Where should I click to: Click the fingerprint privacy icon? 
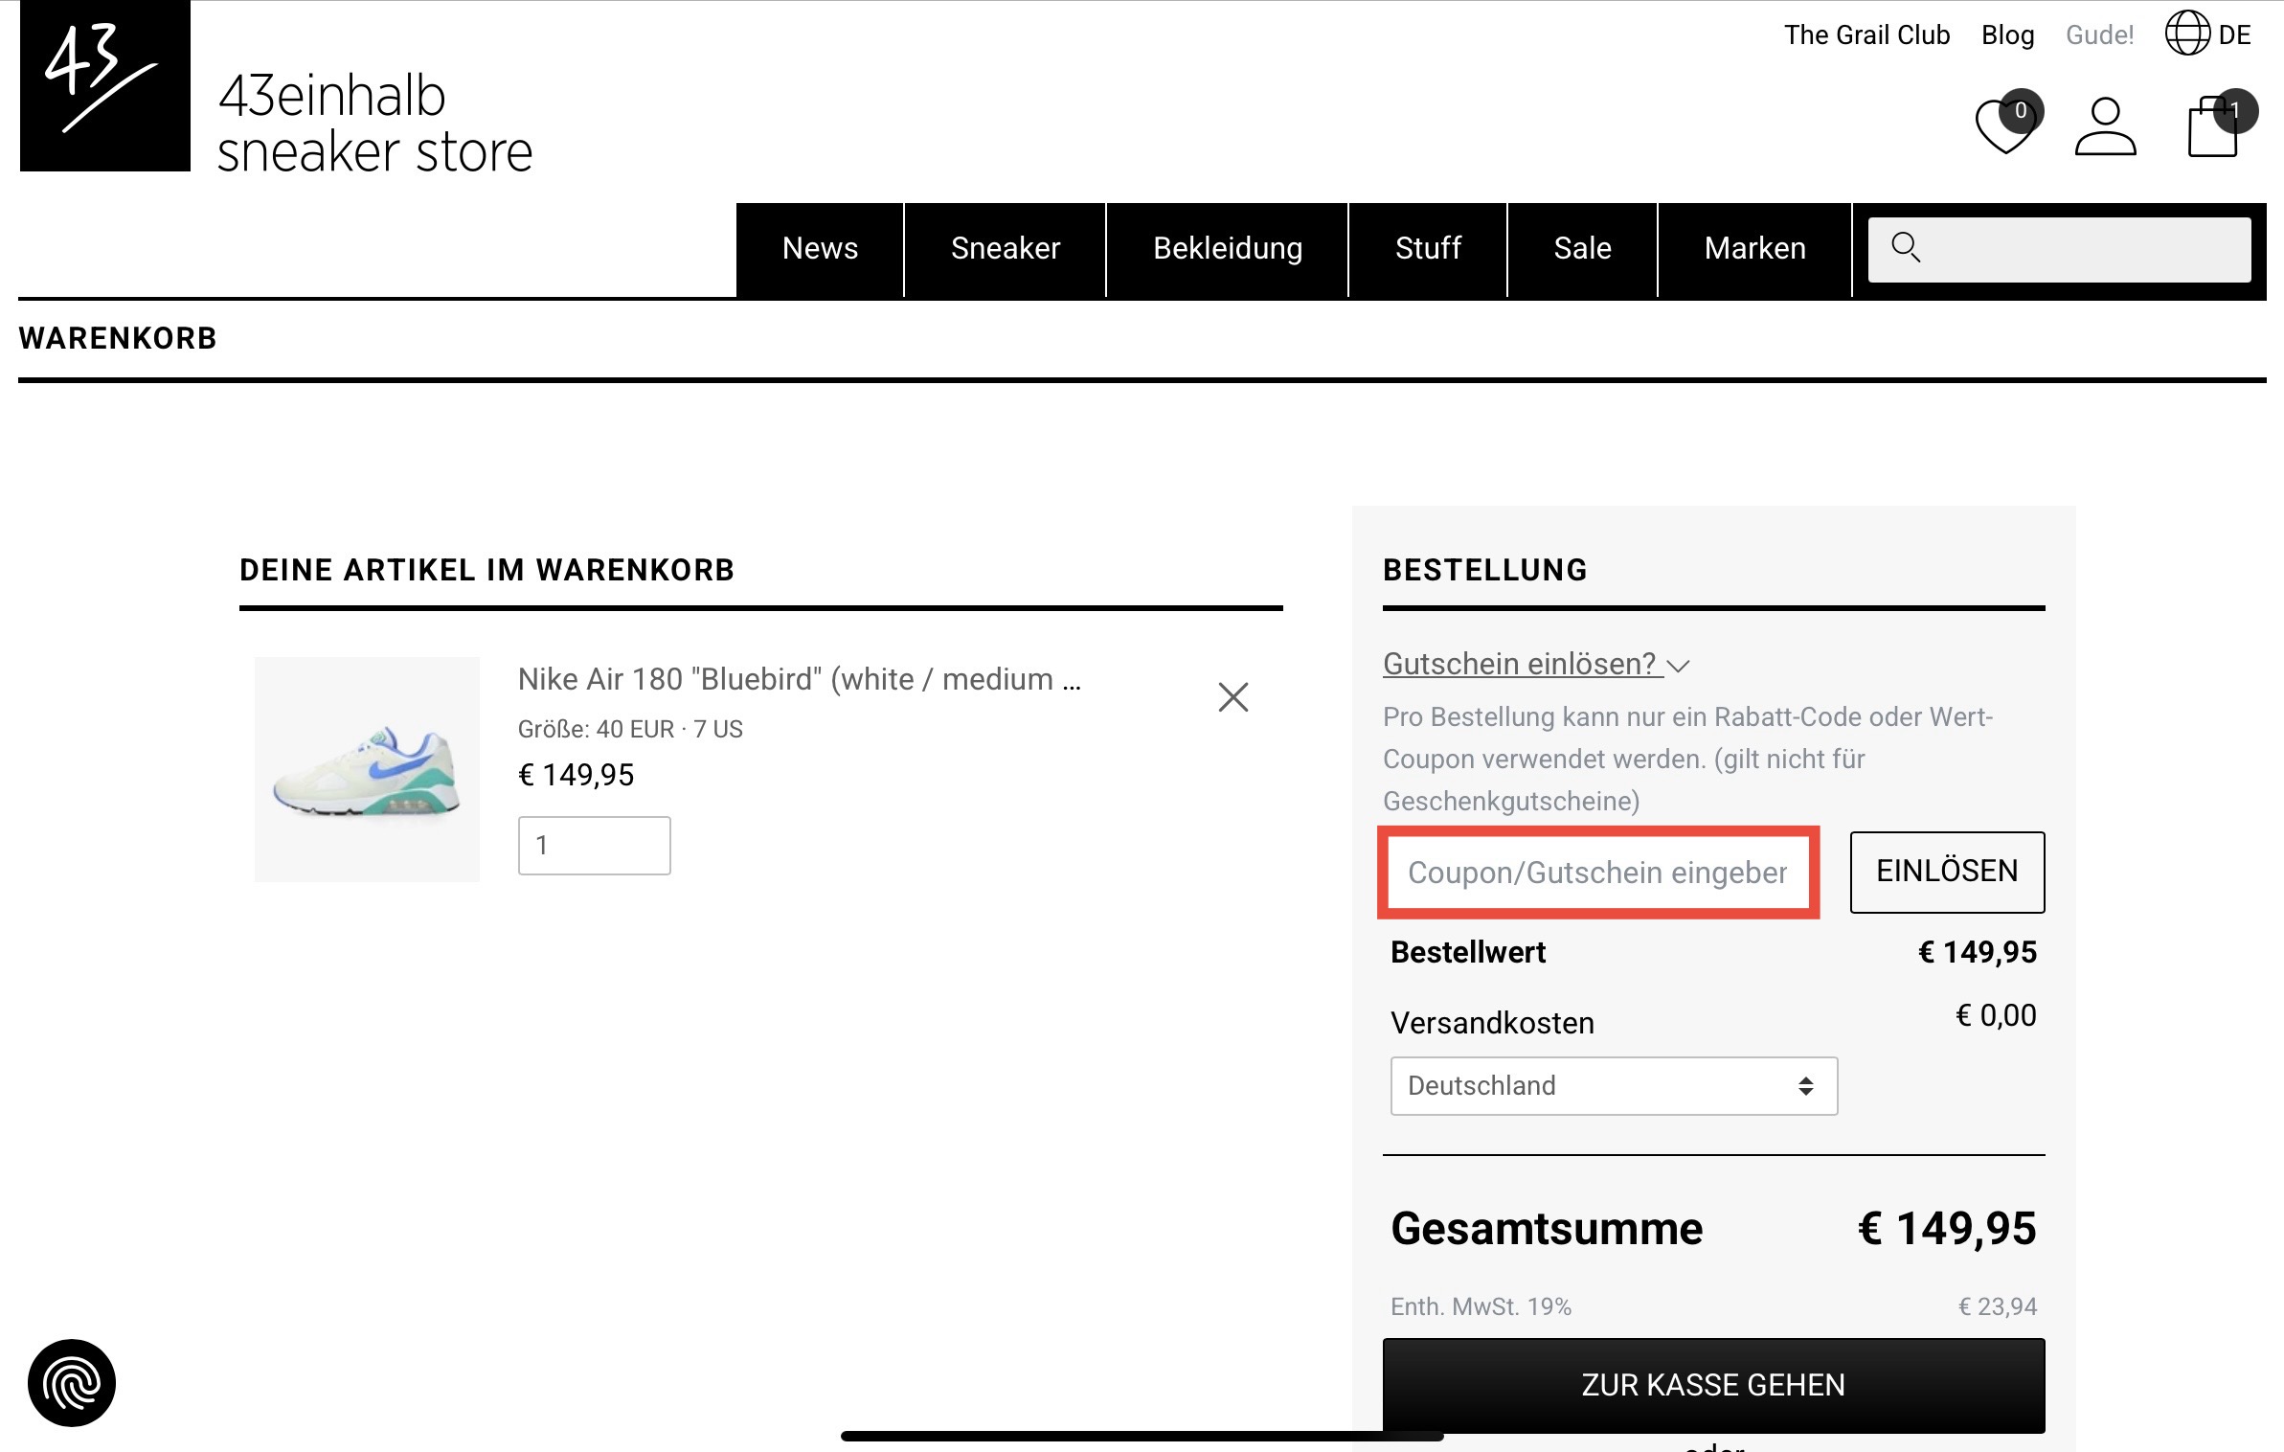point(72,1382)
